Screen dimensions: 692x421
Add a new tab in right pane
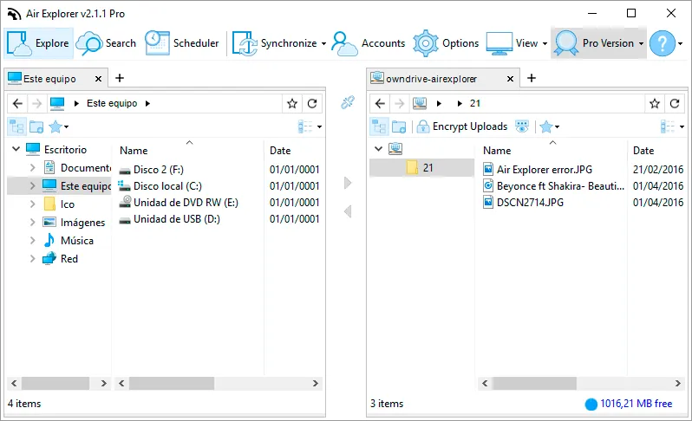532,78
